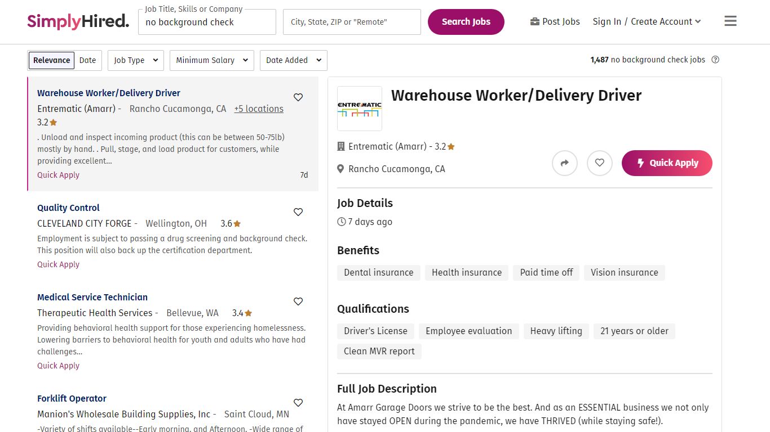Click the briefcase Post Jobs icon
Viewport: 770px width, 432px height.
pos(535,21)
